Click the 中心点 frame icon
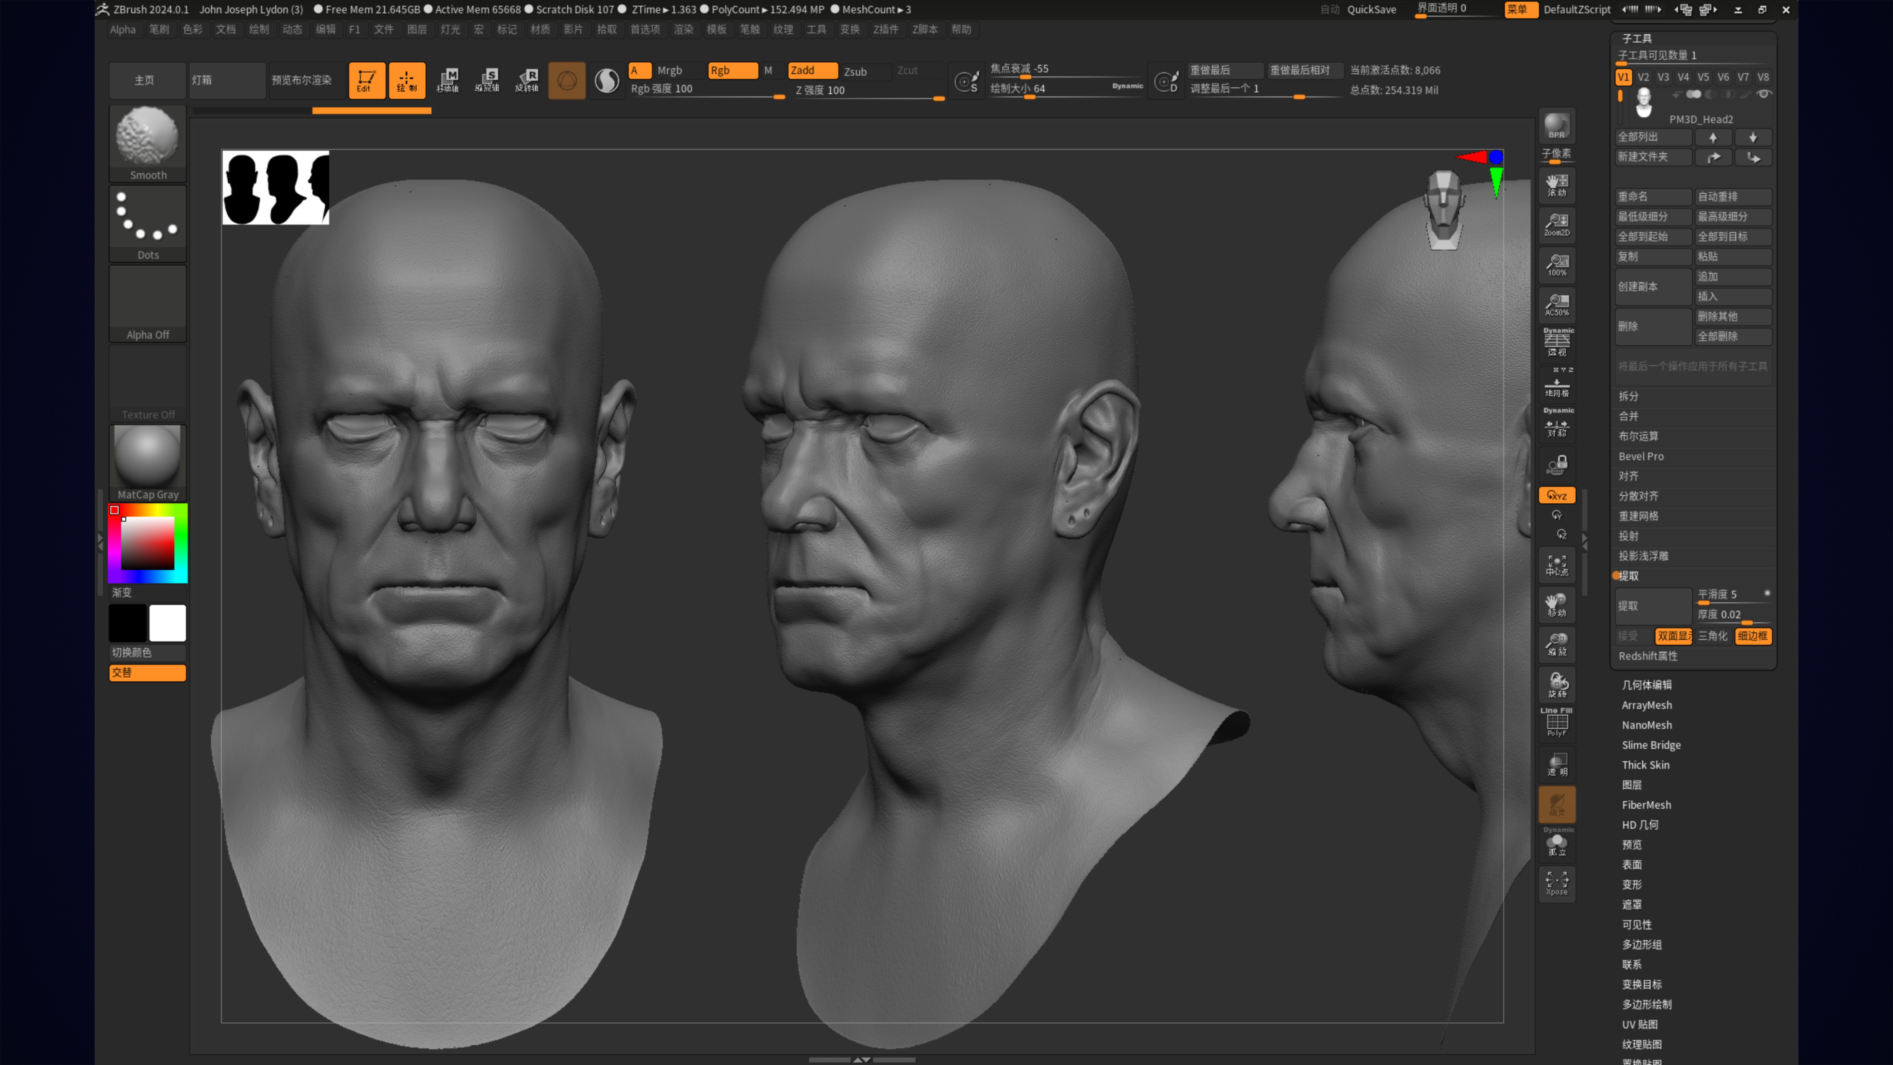The width and height of the screenshot is (1893, 1065). pyautogui.click(x=1556, y=565)
